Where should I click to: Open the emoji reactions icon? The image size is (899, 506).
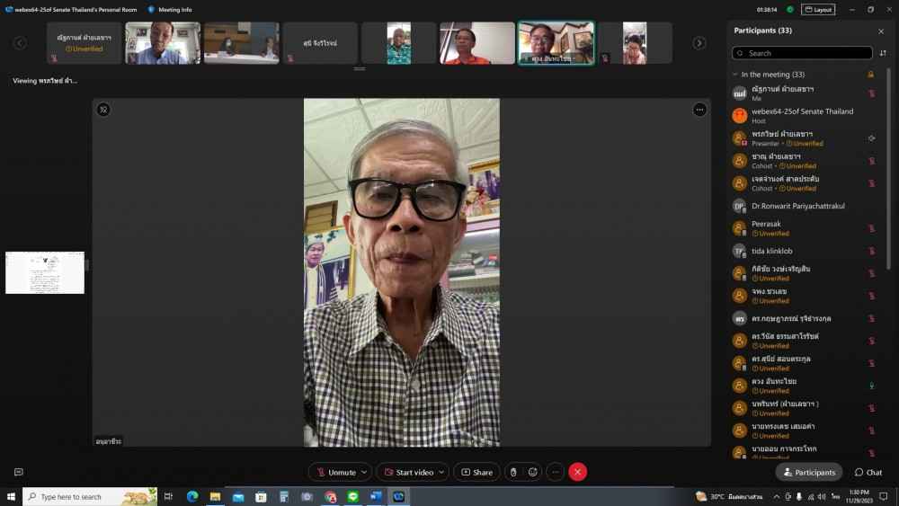(x=533, y=472)
